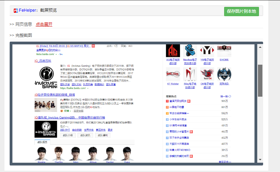Click the EHOME text link
280x172 pixels.
coord(224,60)
